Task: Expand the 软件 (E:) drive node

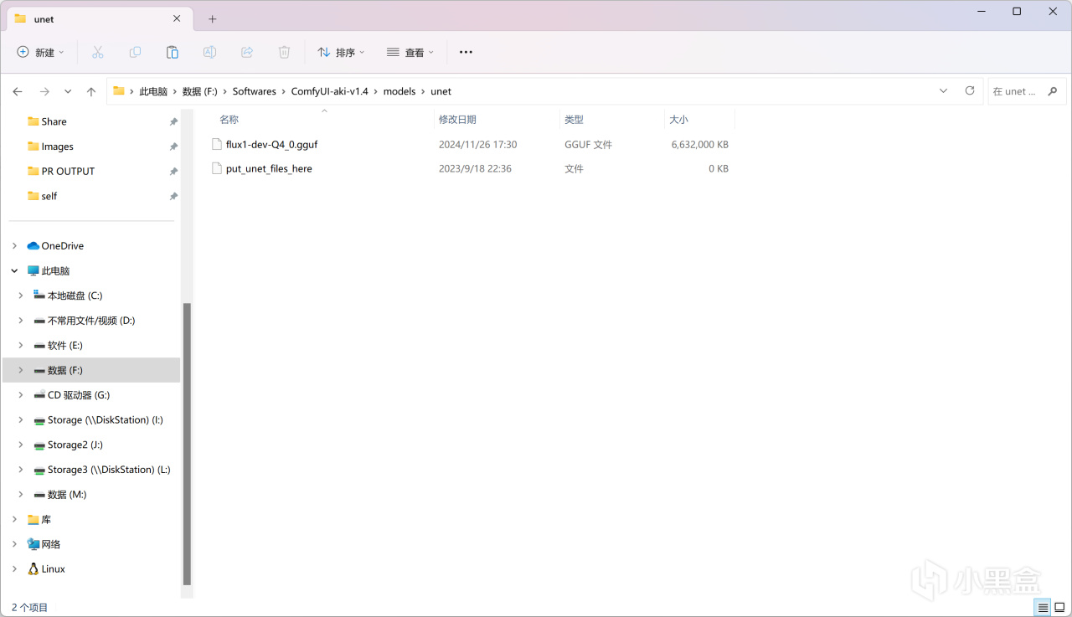Action: [21, 345]
